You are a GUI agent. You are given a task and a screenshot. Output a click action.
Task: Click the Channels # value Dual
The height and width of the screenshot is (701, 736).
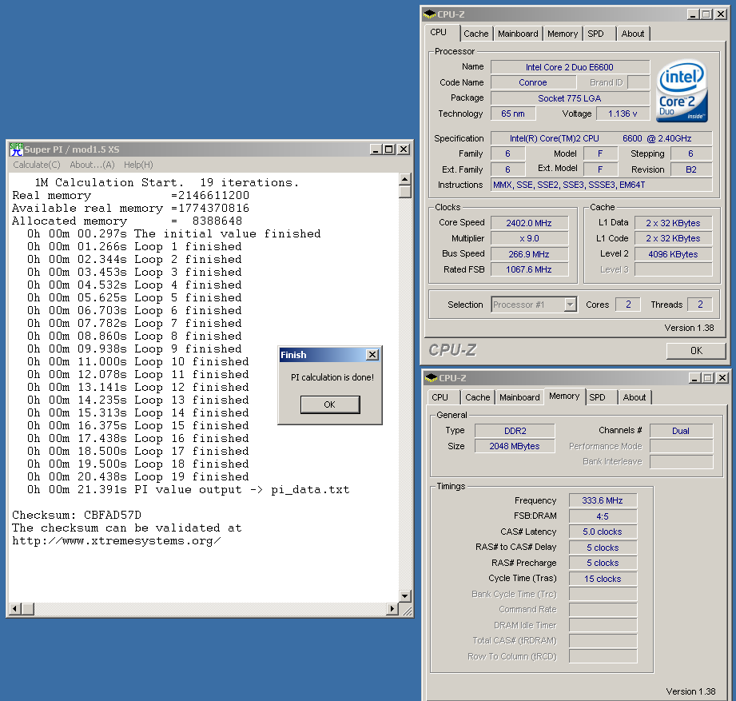[x=681, y=431]
